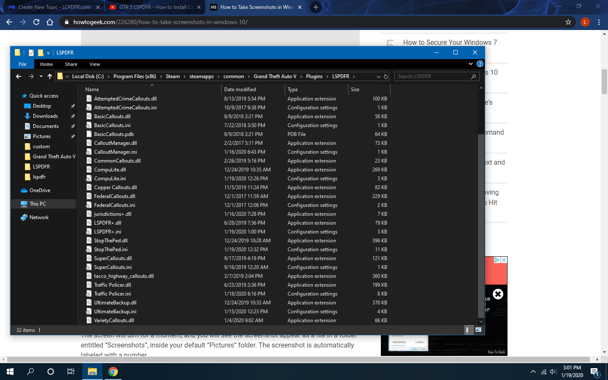
Task: Open File Explorer help icon
Action: (x=480, y=64)
